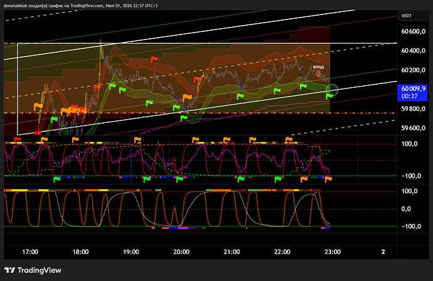Screen dimensions: 433x281
Task: Click the вход entry label
Action: point(318,66)
